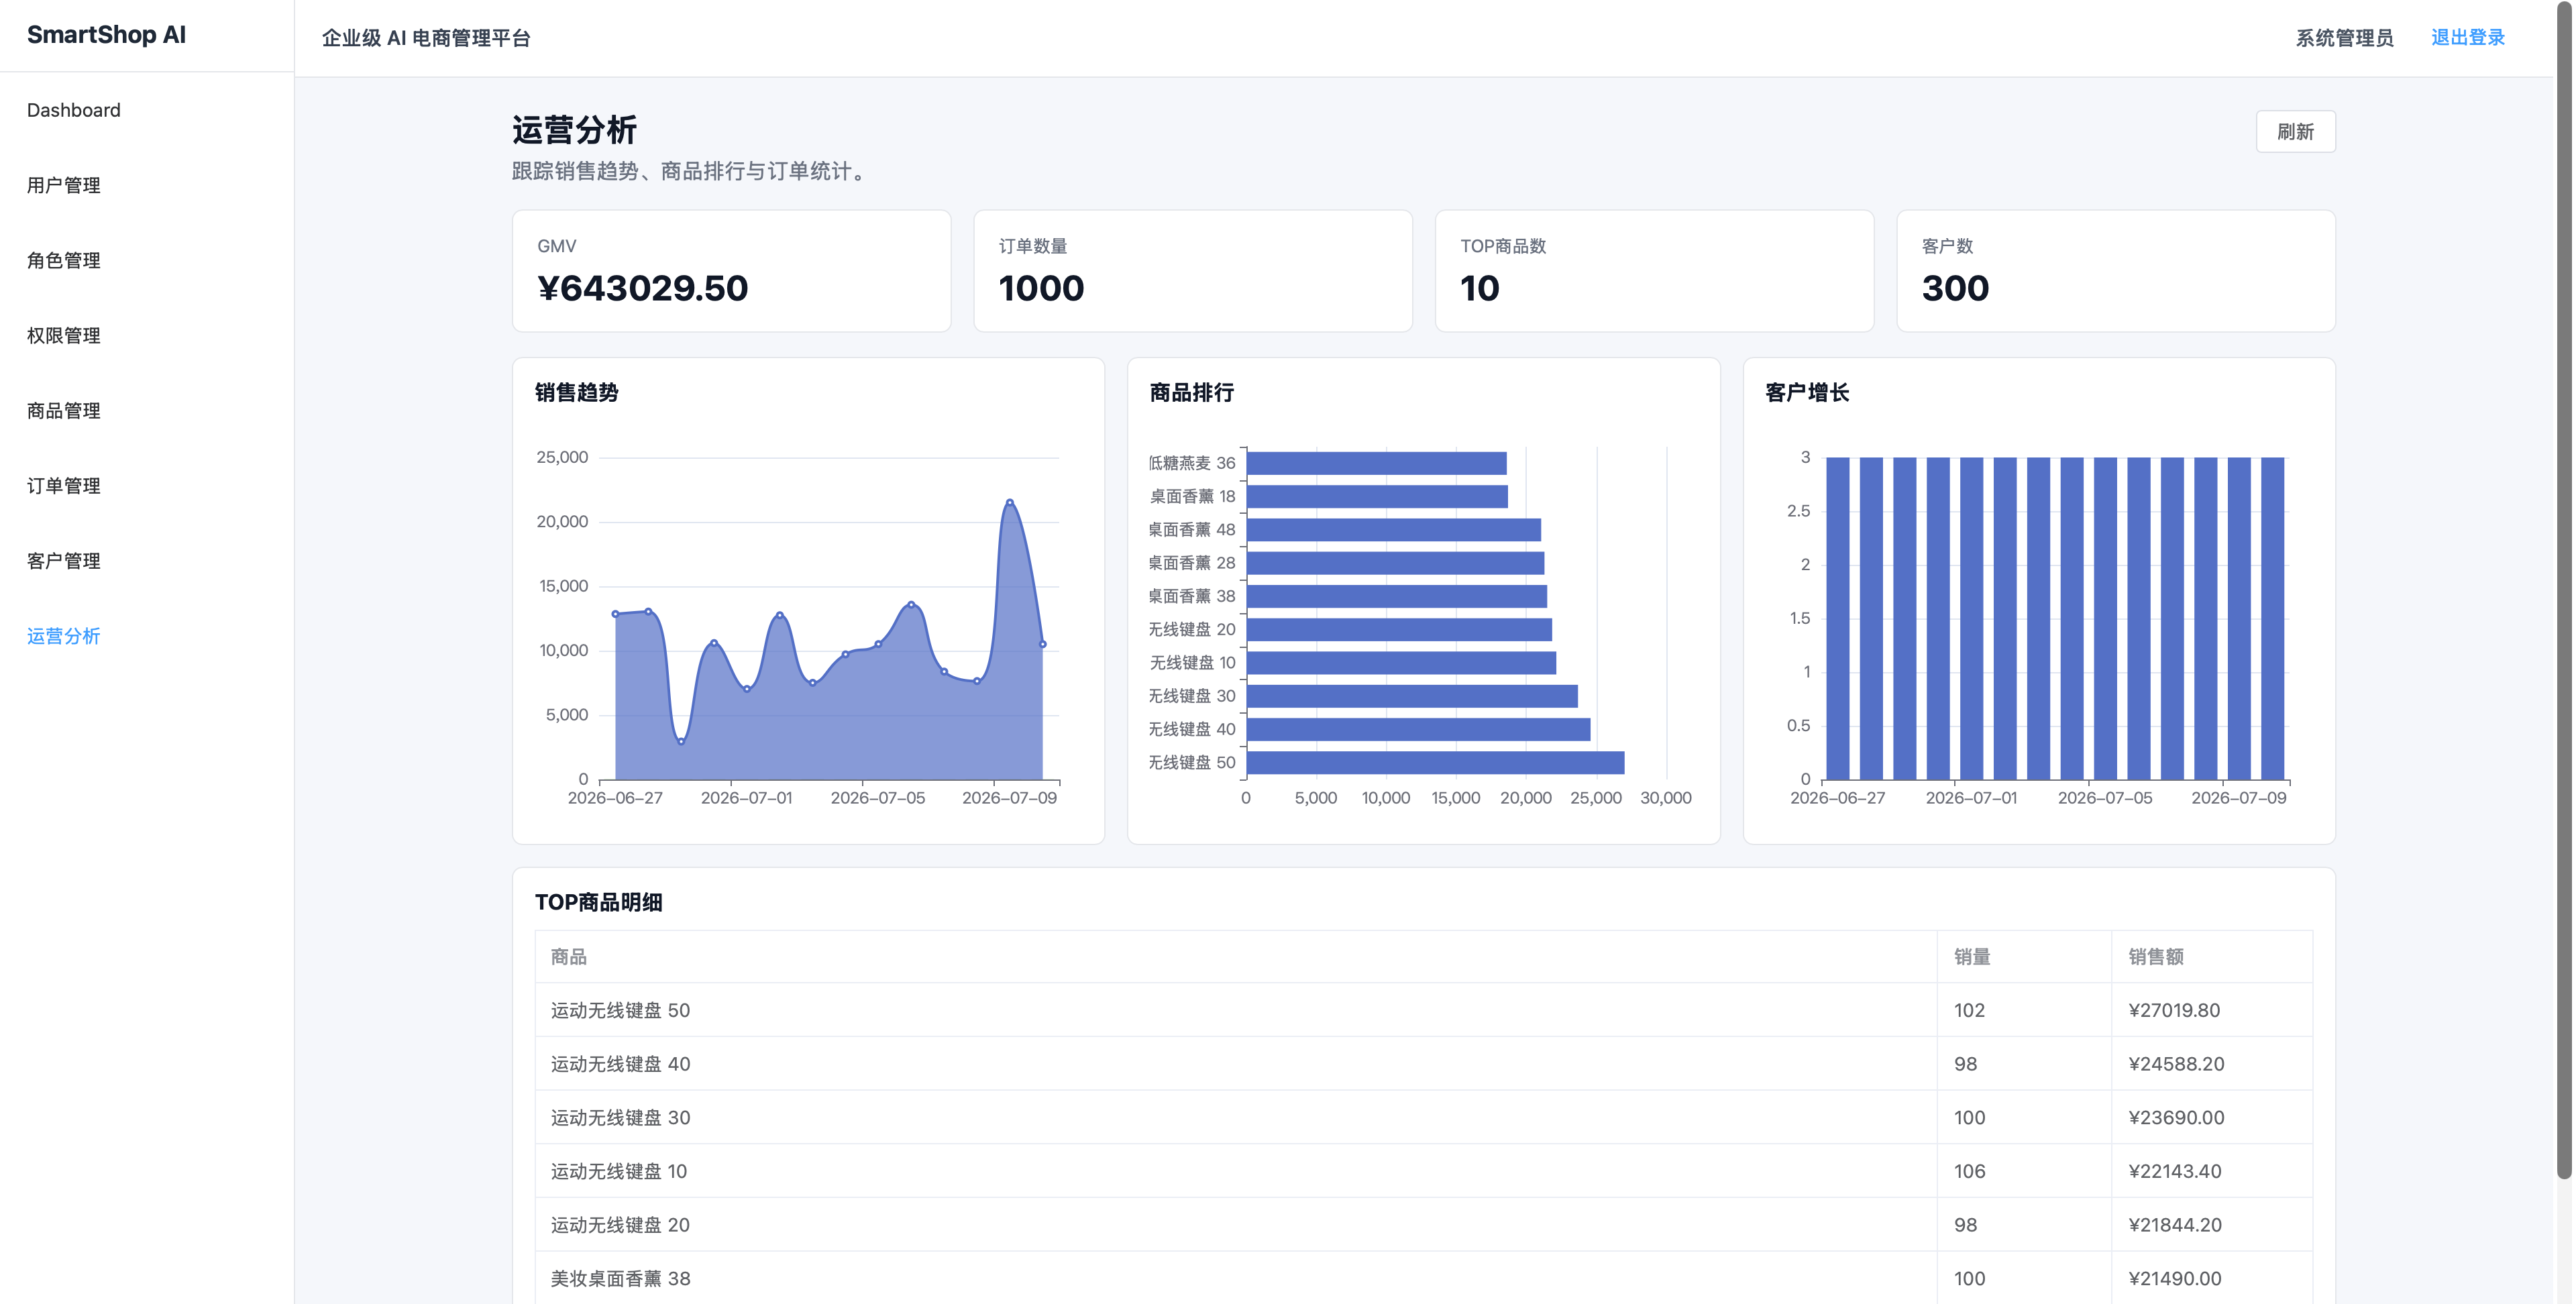
Task: Click the 低糖燕麦 36 bar in ranking chart
Action: pos(1376,462)
